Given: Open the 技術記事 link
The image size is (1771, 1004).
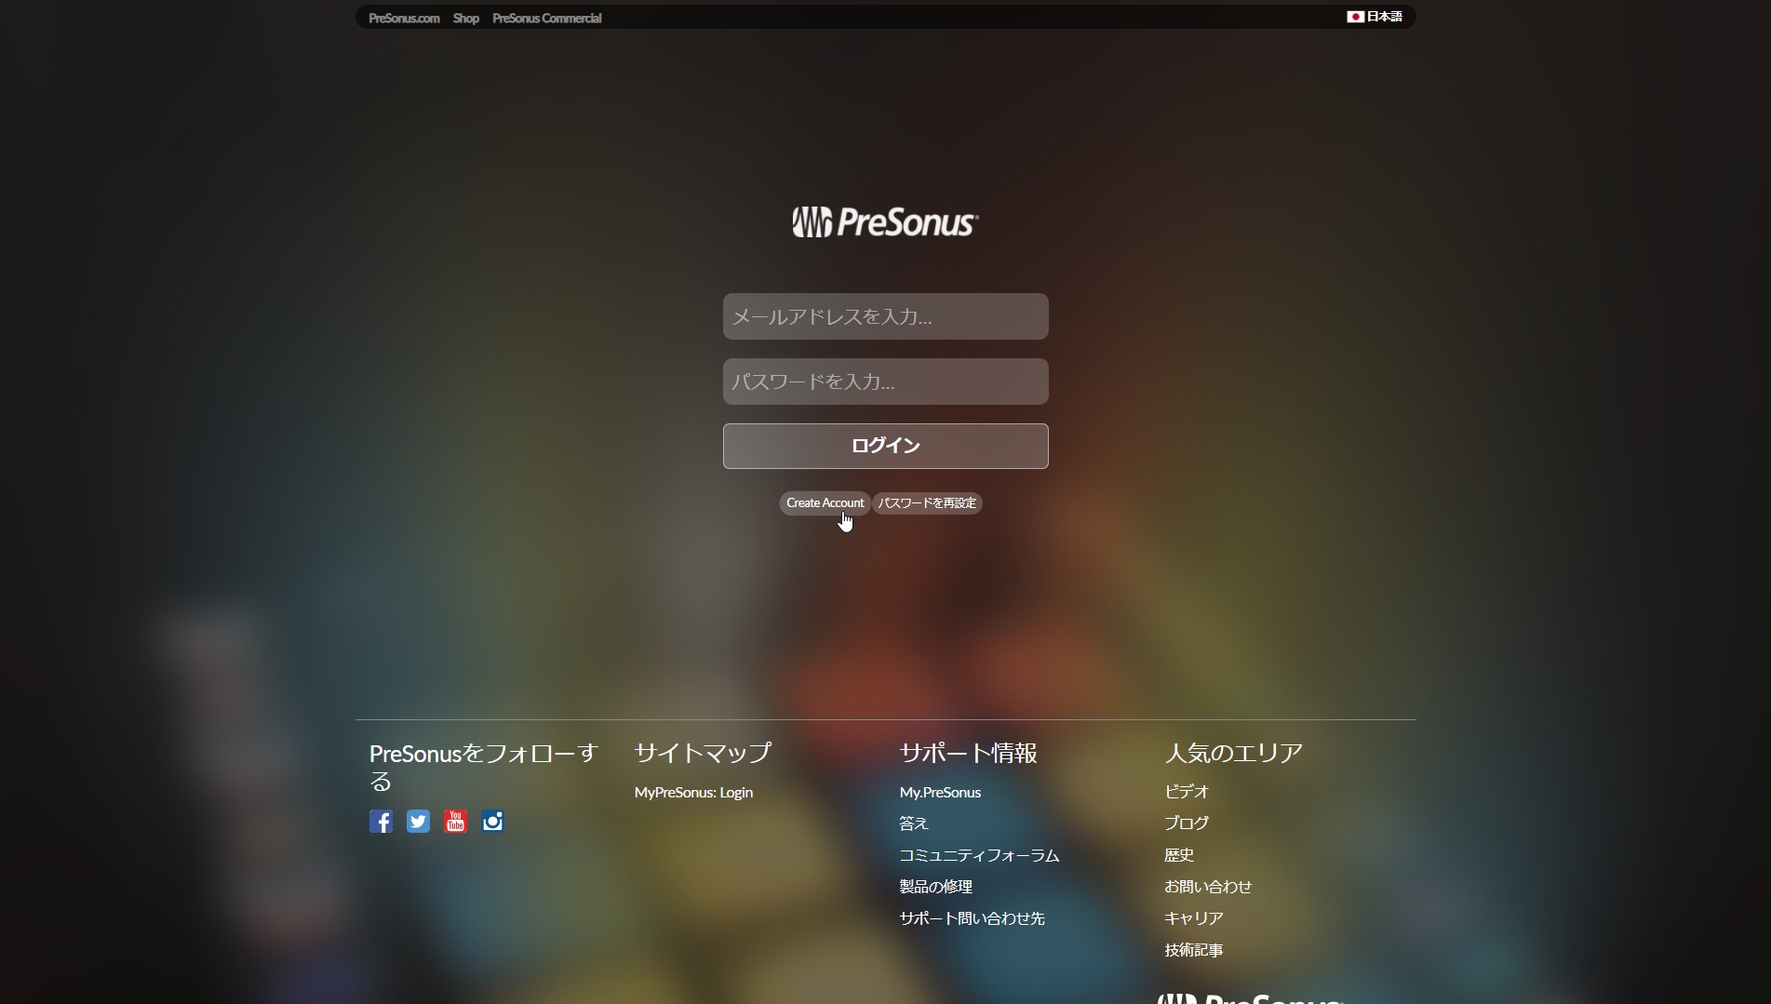Looking at the screenshot, I should point(1194,950).
